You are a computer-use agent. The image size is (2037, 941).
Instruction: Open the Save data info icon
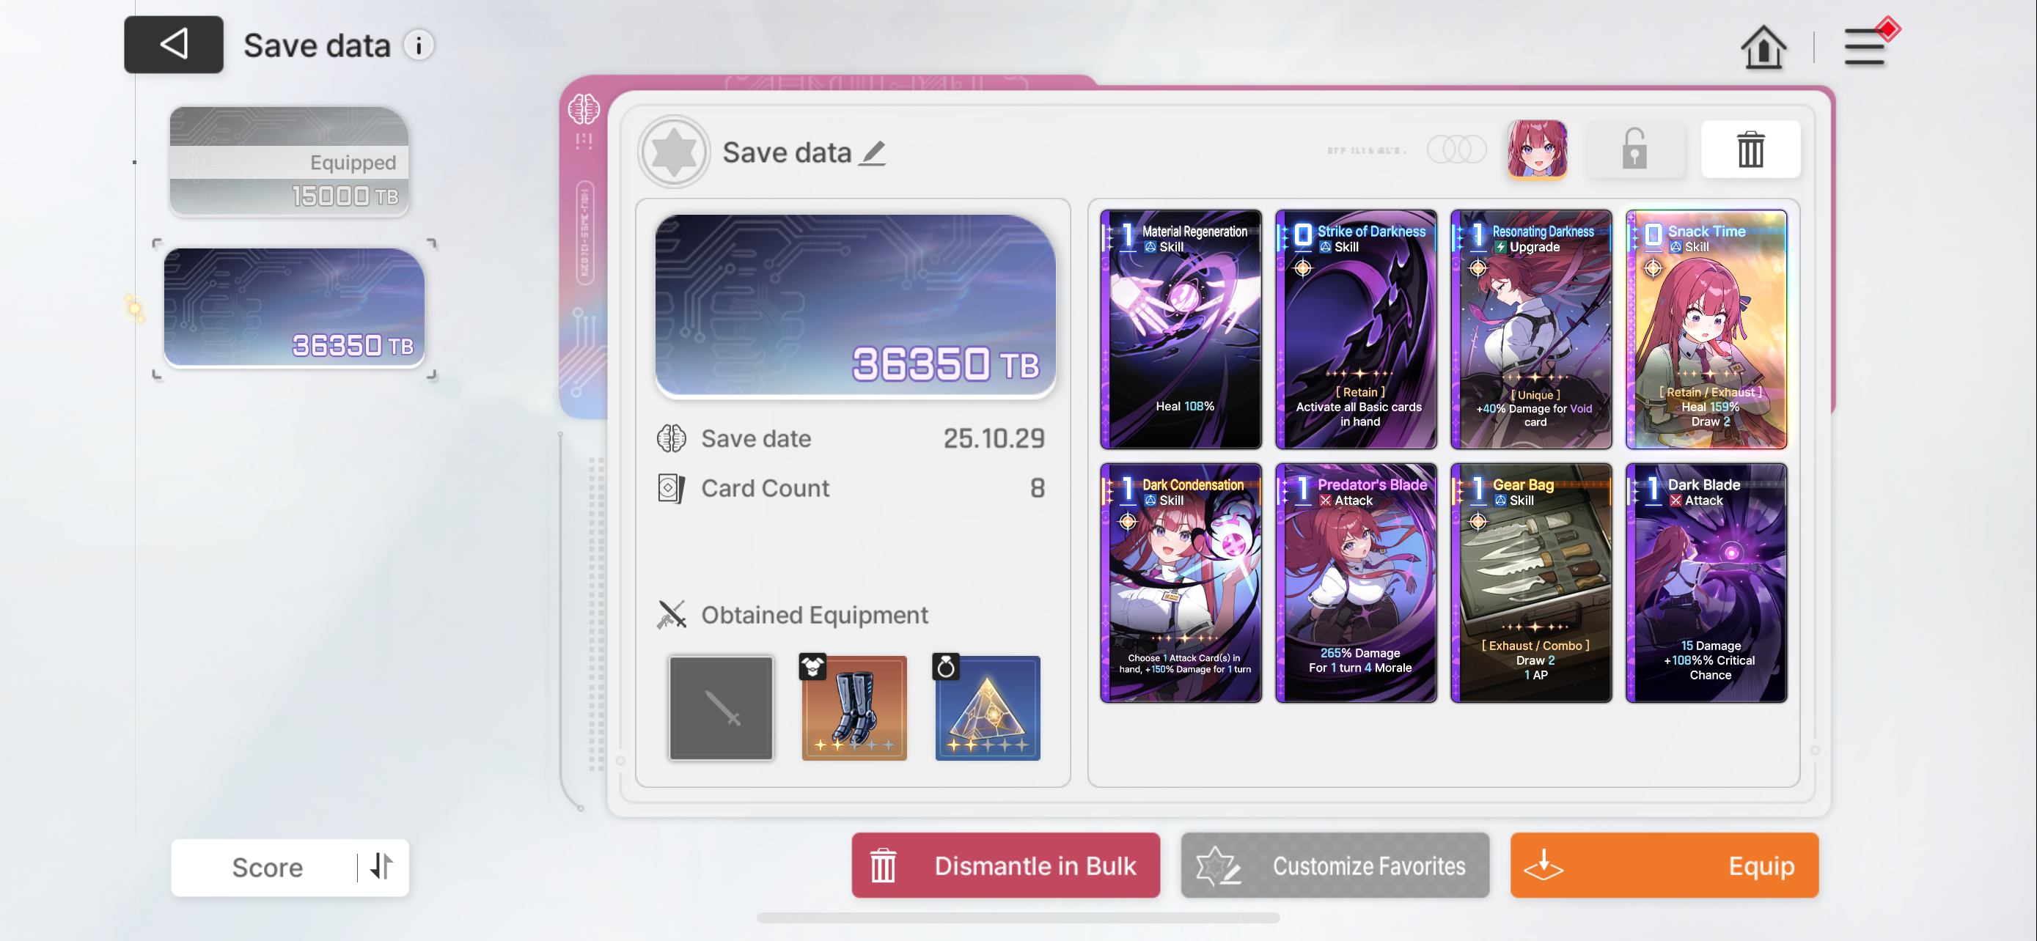click(x=418, y=45)
